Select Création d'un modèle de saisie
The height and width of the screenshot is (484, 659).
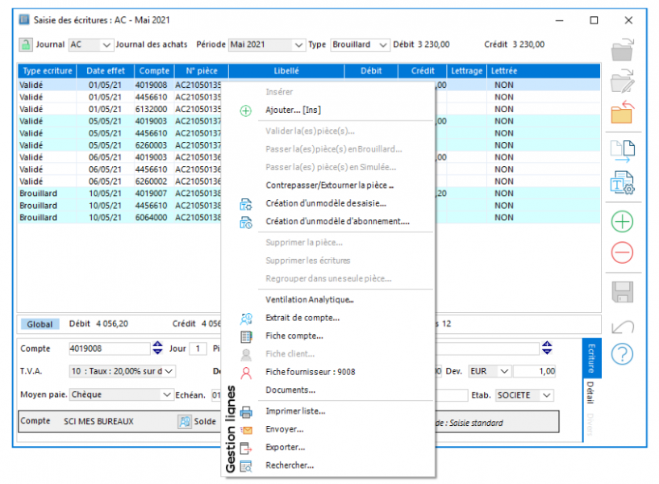[x=326, y=203]
